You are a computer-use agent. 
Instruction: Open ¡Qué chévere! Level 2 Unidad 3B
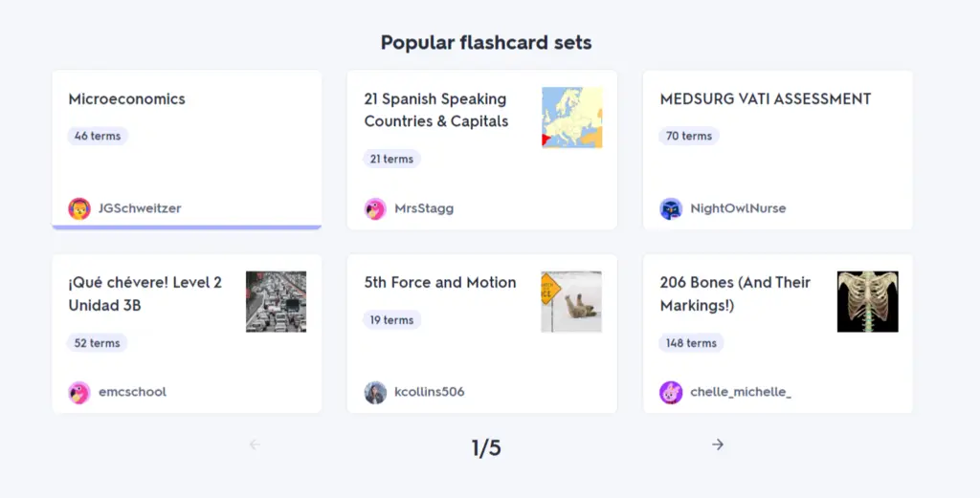pos(145,293)
